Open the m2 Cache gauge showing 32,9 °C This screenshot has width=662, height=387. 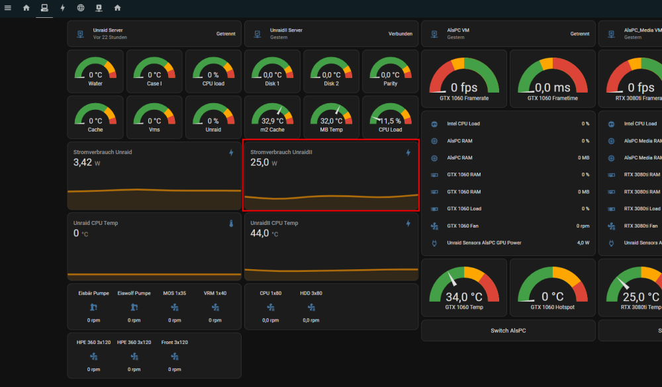coord(272,117)
